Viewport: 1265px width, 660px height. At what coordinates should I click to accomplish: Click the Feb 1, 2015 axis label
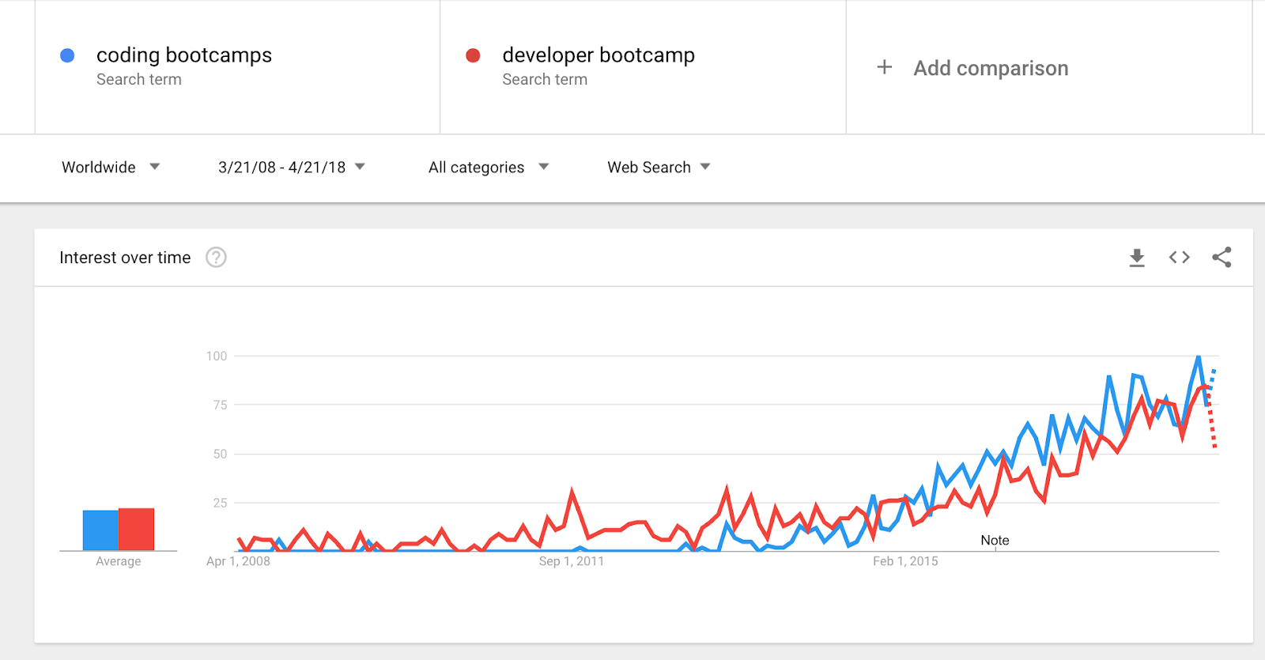click(905, 561)
